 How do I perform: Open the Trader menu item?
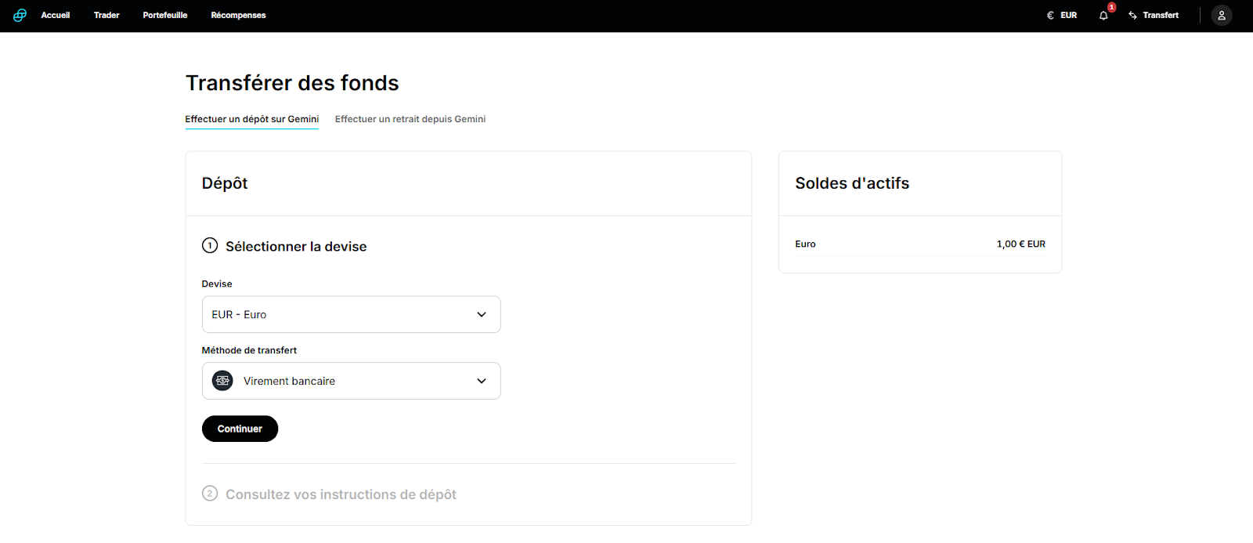click(107, 15)
